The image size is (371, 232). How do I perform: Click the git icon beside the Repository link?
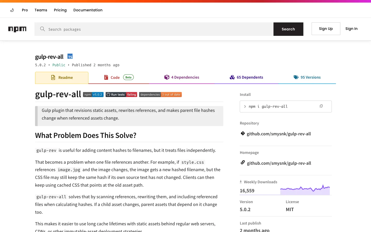243,133
